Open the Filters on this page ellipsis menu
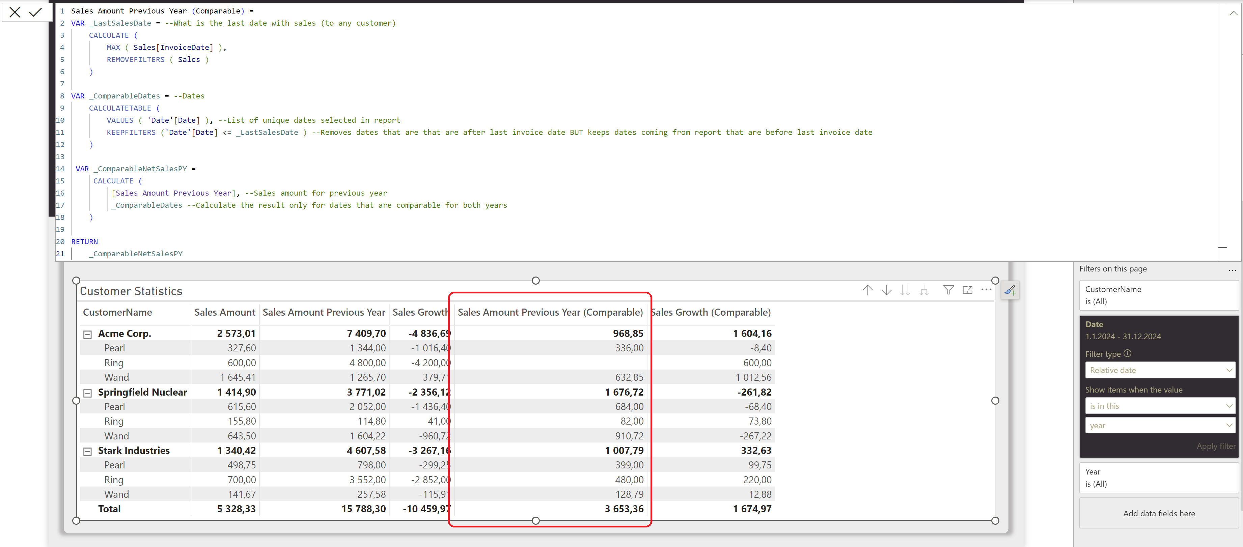 [x=1232, y=270]
